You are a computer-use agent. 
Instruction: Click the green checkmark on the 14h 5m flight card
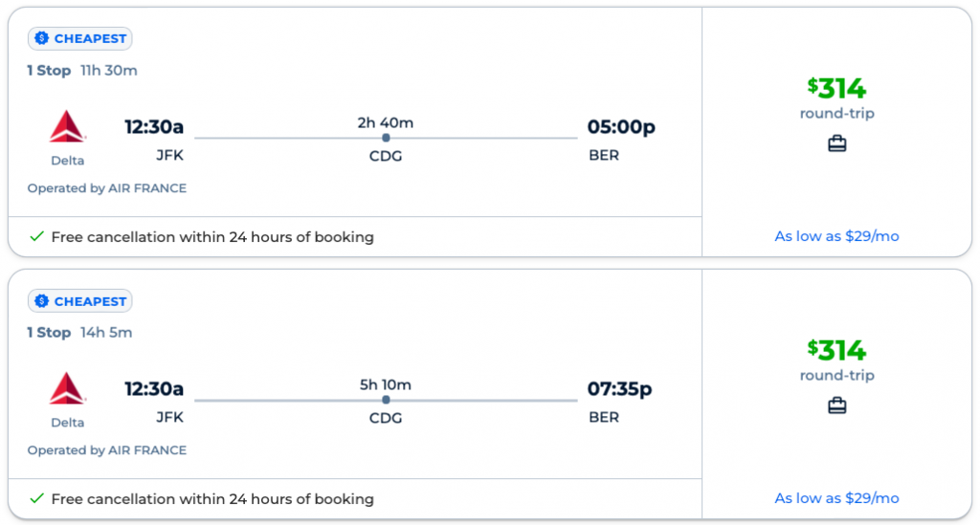pos(36,499)
